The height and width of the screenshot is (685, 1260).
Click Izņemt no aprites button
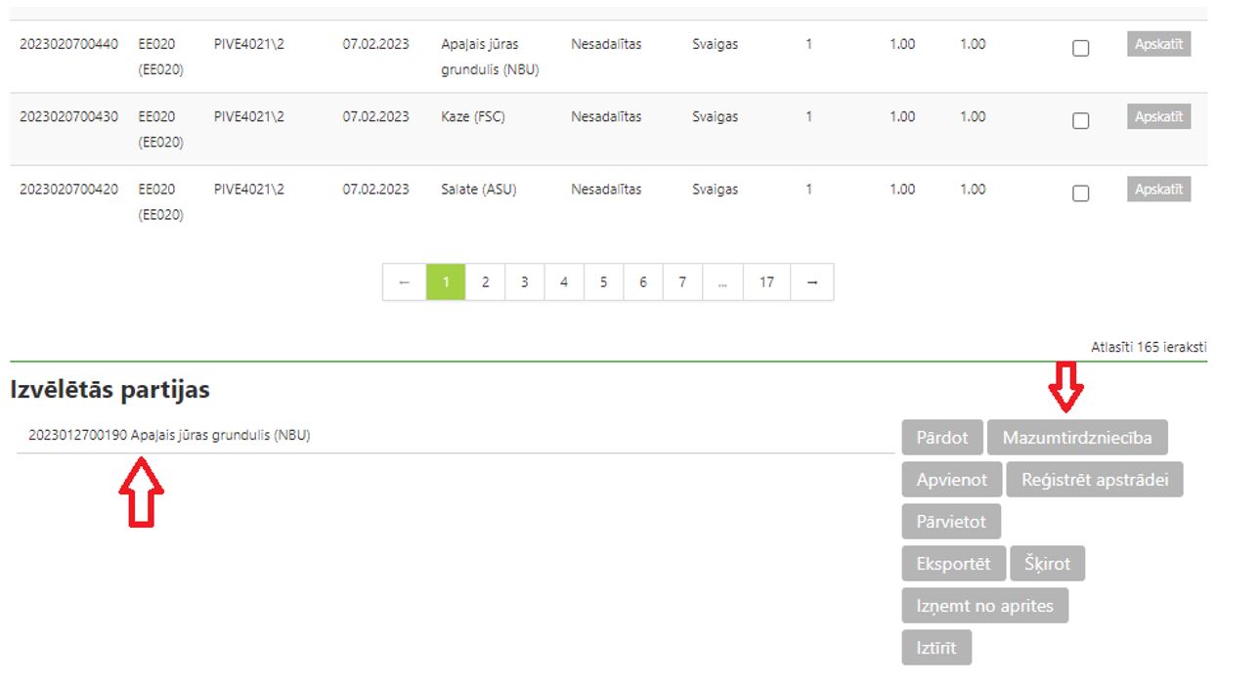[x=984, y=606]
